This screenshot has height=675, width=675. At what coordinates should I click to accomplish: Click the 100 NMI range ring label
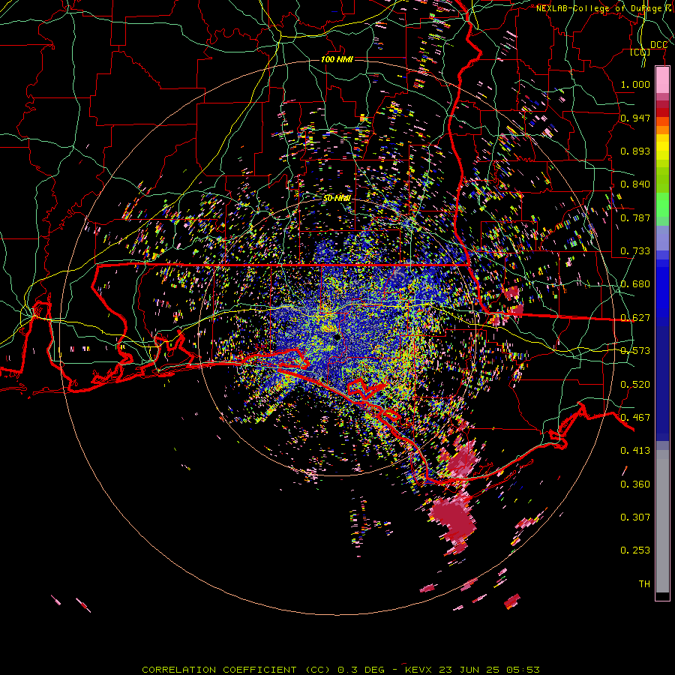click(337, 59)
